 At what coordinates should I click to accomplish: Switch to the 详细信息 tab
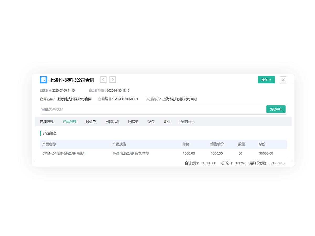pos(47,122)
